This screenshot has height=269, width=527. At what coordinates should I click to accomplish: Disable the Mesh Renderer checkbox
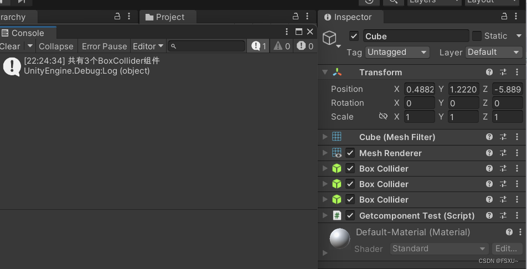tap(350, 153)
